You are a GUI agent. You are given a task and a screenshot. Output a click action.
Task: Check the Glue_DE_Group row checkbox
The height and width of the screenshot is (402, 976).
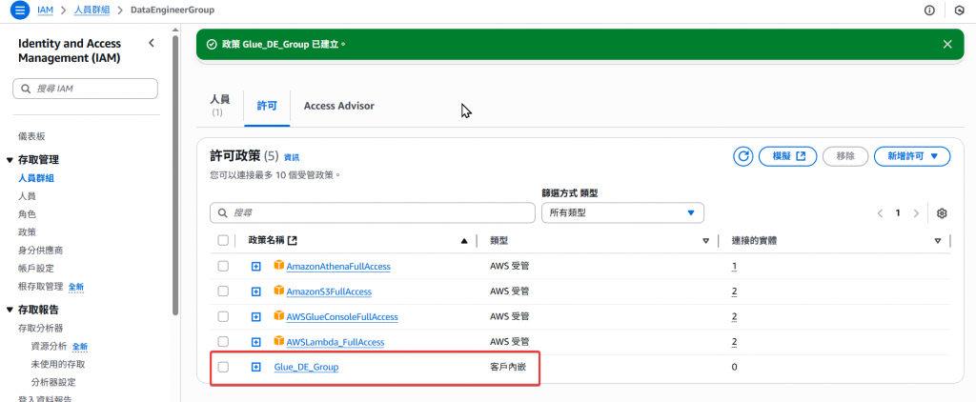click(x=223, y=367)
